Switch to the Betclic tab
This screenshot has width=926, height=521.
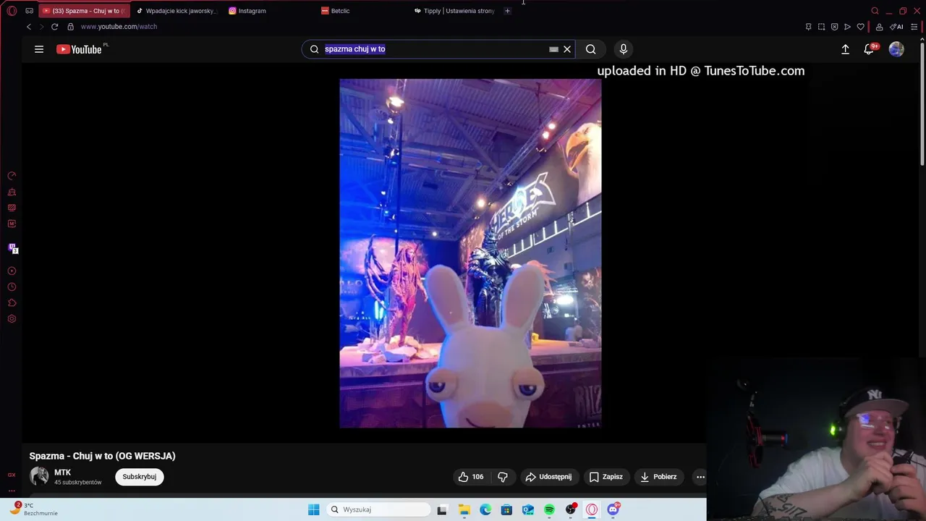click(362, 11)
